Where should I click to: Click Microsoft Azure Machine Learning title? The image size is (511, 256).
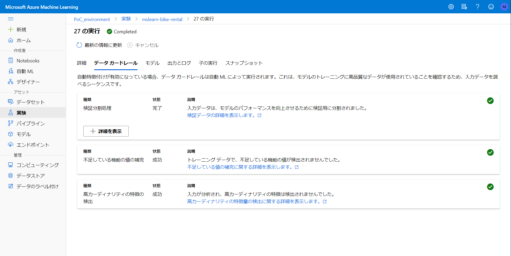click(42, 7)
